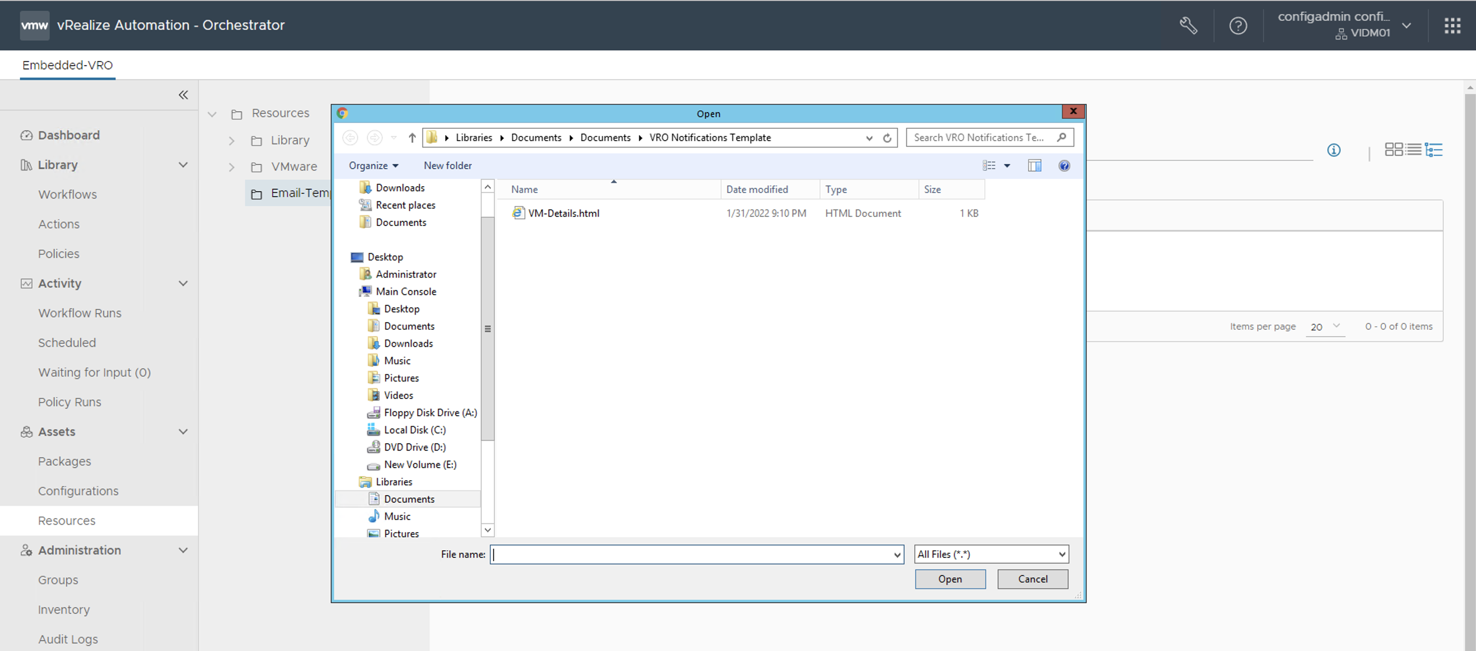Switch to card grid view
The image size is (1476, 651).
click(1394, 150)
